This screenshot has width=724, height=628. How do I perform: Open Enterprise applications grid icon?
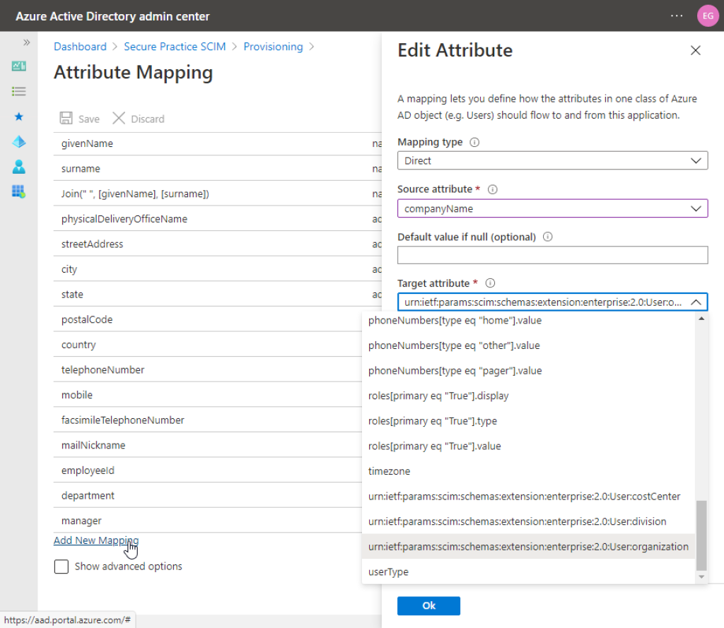click(18, 191)
